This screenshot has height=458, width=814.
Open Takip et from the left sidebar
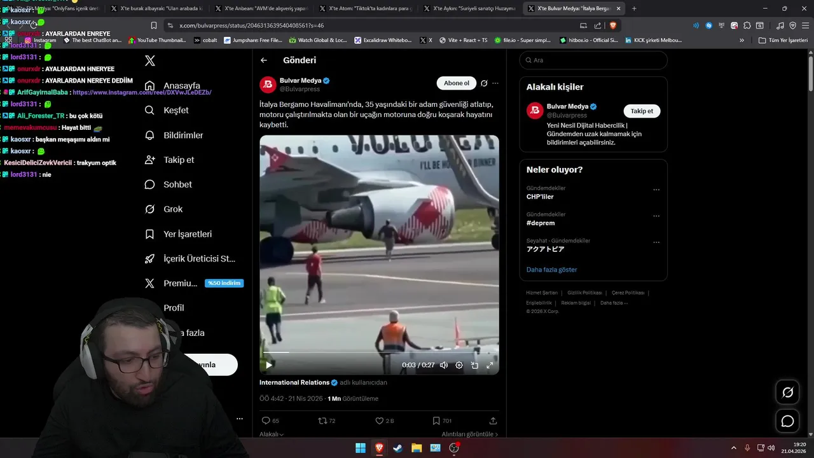coord(169,160)
